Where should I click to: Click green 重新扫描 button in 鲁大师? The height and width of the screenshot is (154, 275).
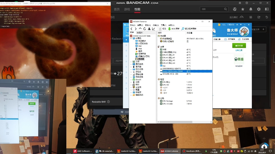click(239, 45)
